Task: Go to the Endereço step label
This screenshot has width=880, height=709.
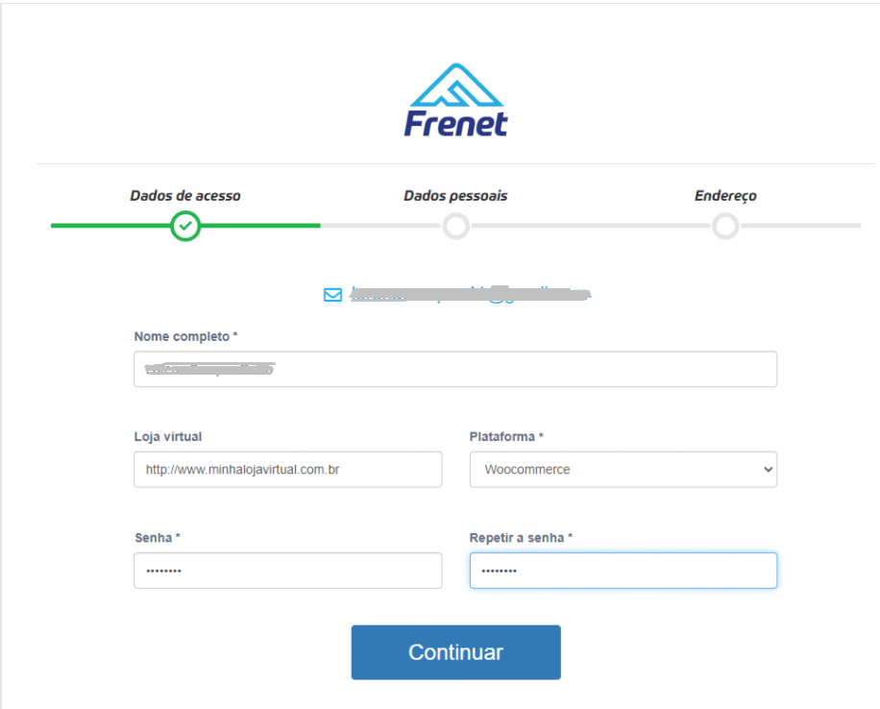Action: coord(725,195)
